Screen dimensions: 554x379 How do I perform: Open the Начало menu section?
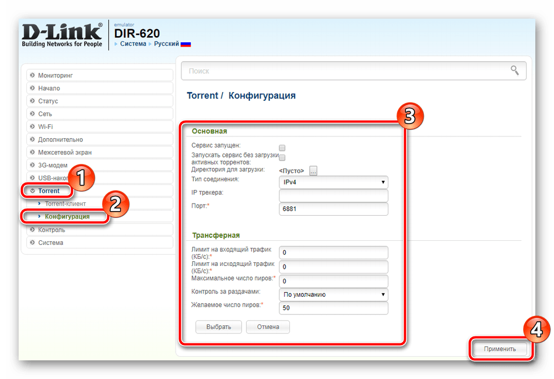100,88
